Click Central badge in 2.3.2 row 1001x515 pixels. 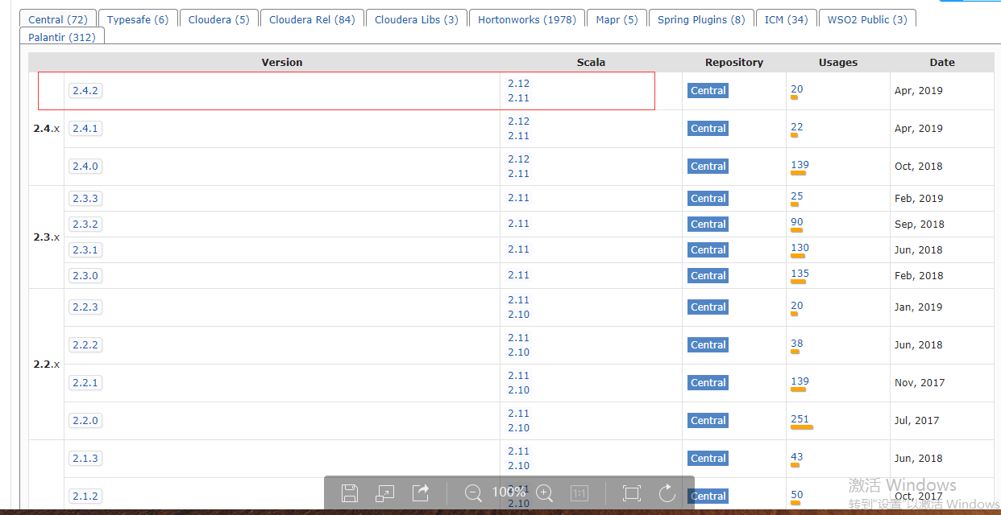(x=708, y=225)
